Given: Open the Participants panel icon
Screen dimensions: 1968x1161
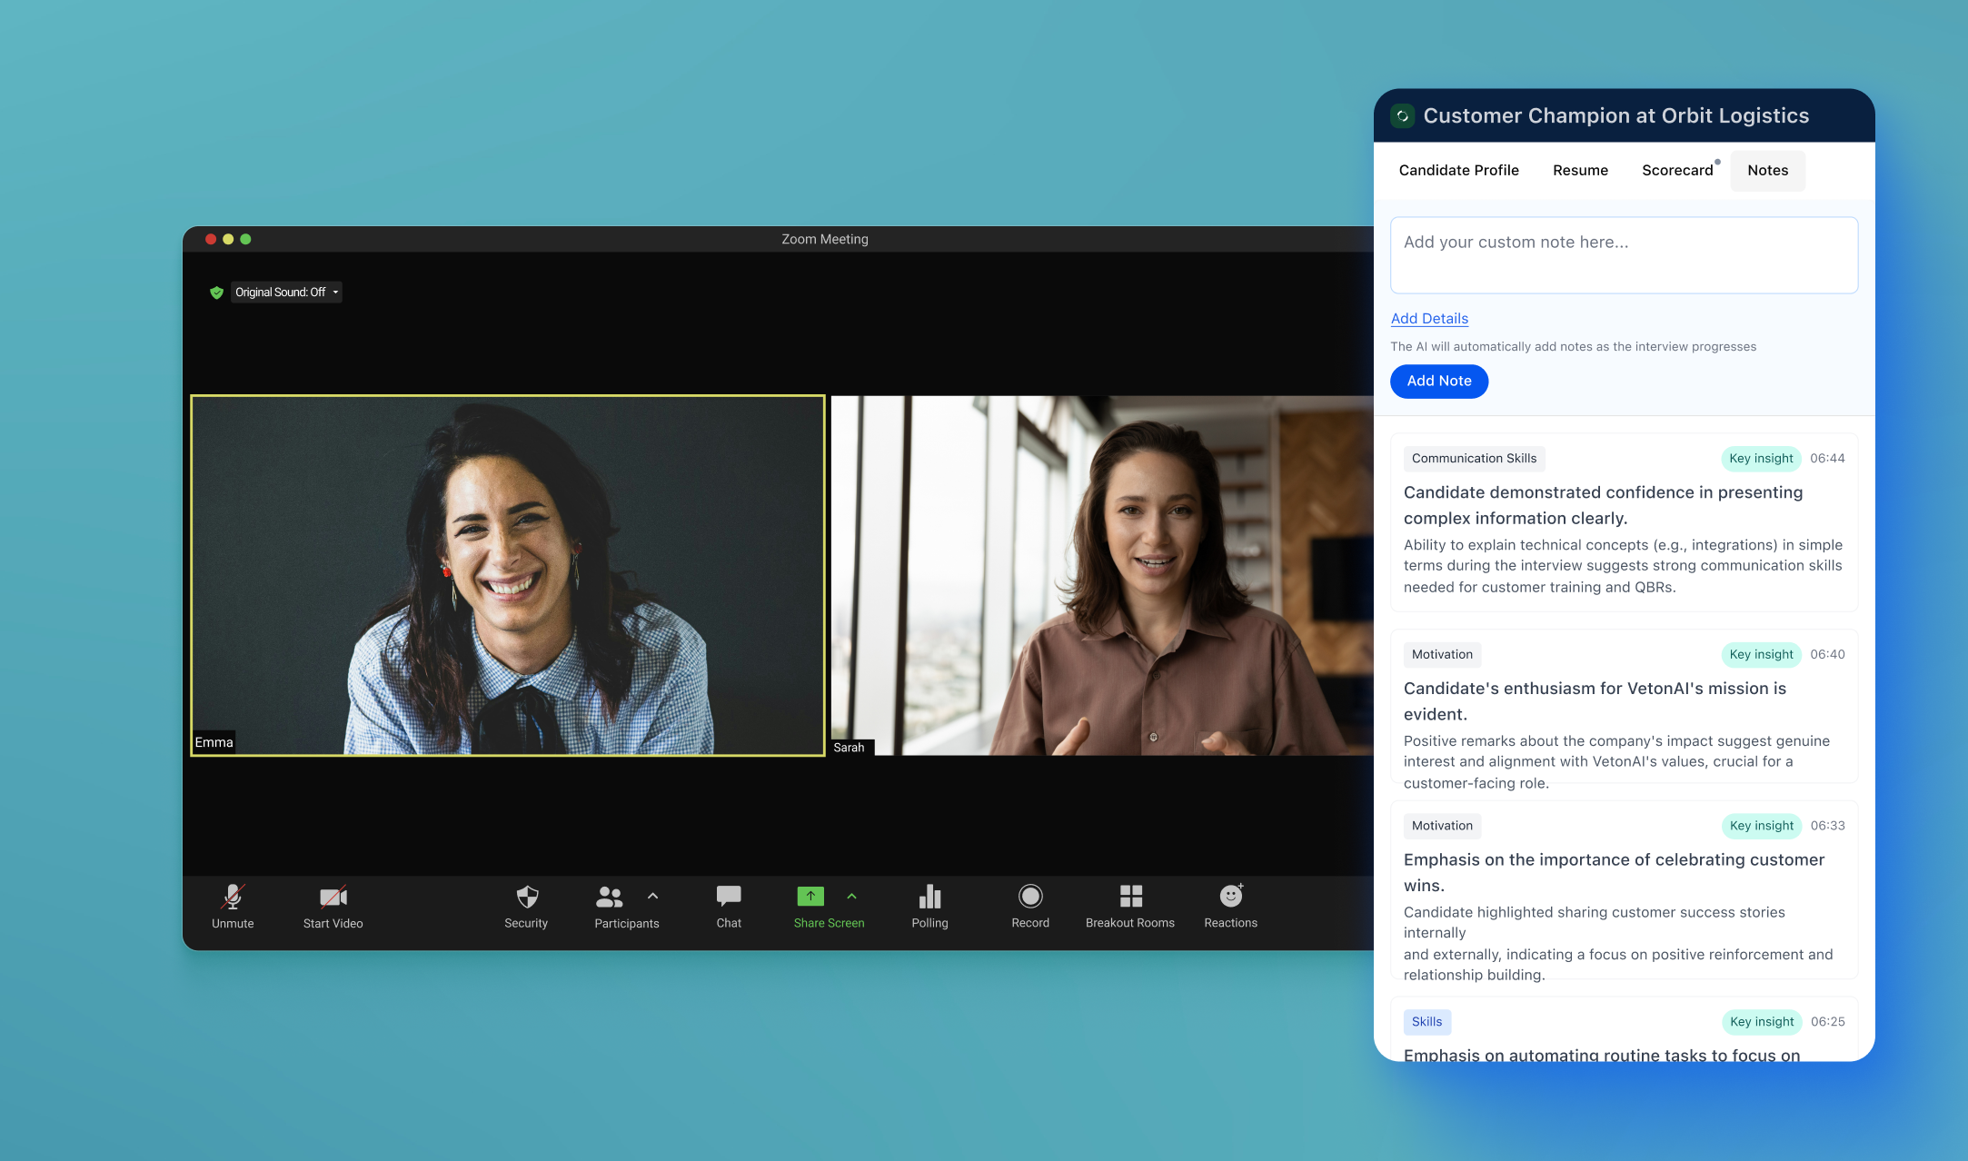Looking at the screenshot, I should [609, 898].
